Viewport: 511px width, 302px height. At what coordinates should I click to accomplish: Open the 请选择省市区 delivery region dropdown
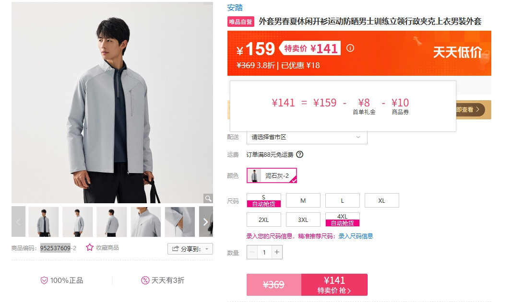click(307, 137)
